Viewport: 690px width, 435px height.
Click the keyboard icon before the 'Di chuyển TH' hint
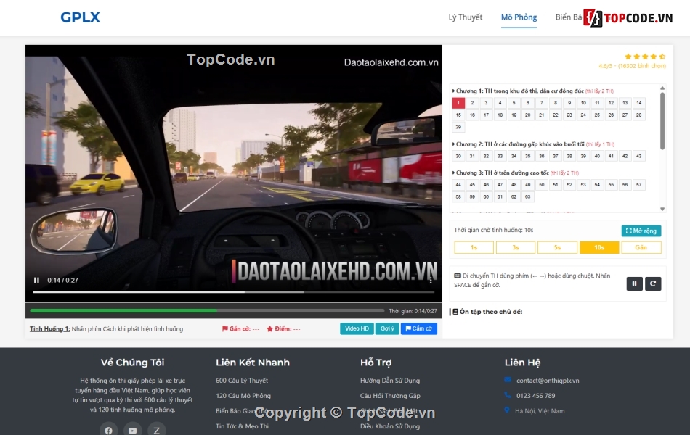point(458,275)
